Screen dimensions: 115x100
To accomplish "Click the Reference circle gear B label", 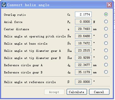I will [x=23, y=72].
